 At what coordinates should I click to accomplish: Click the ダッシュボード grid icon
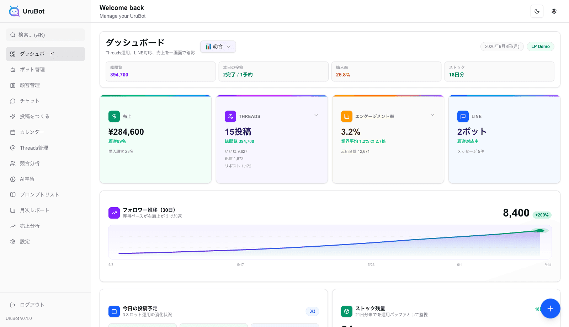pyautogui.click(x=13, y=54)
